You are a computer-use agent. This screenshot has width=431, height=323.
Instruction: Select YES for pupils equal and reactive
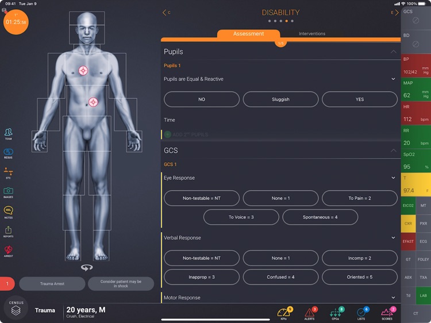360,99
